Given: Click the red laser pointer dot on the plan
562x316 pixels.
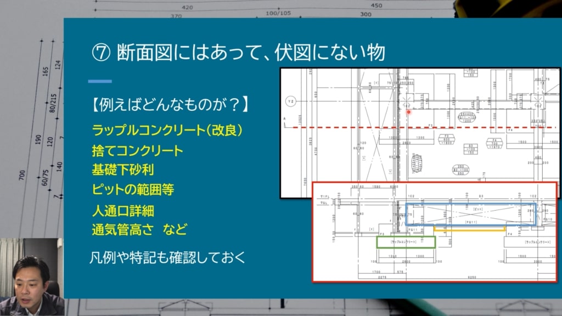Looking at the screenshot, I should [x=408, y=112].
